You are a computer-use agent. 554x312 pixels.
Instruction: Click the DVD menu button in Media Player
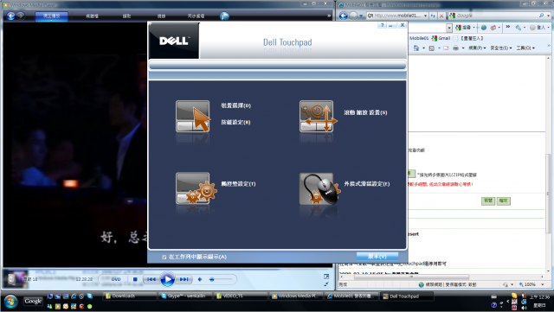point(116,279)
